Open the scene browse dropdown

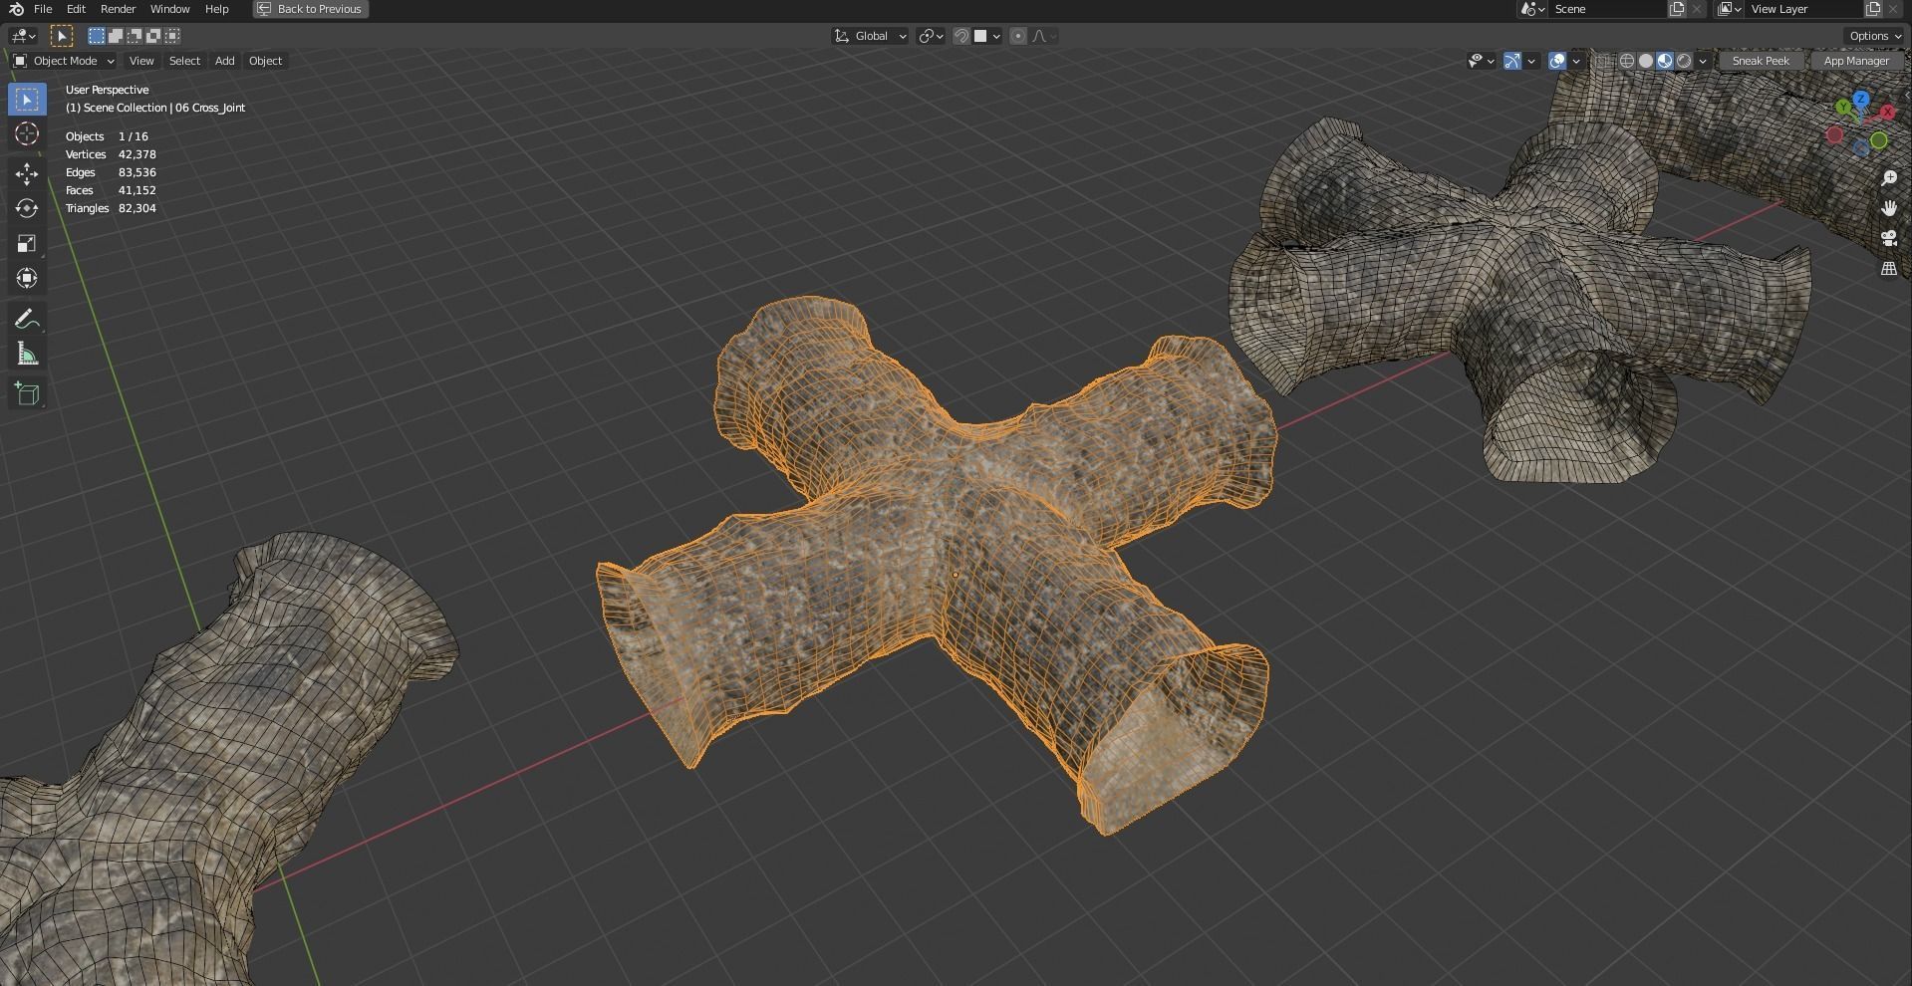click(1532, 9)
